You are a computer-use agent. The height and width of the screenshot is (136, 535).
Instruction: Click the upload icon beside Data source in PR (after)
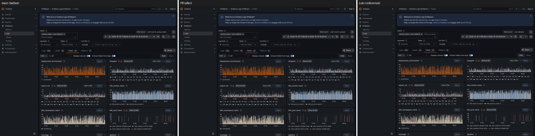[352, 32]
